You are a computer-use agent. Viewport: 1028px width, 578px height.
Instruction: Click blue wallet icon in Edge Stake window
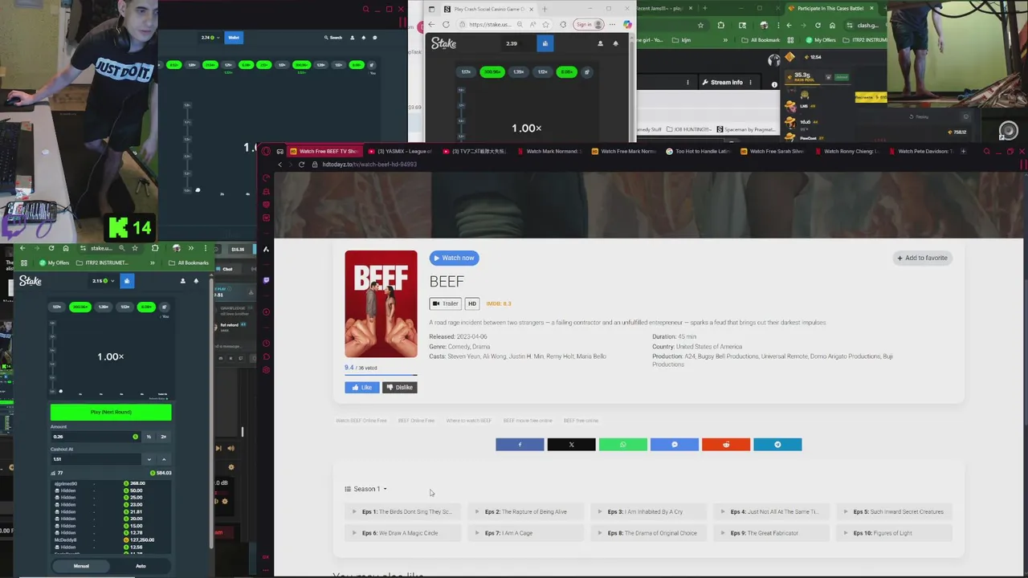coord(545,43)
